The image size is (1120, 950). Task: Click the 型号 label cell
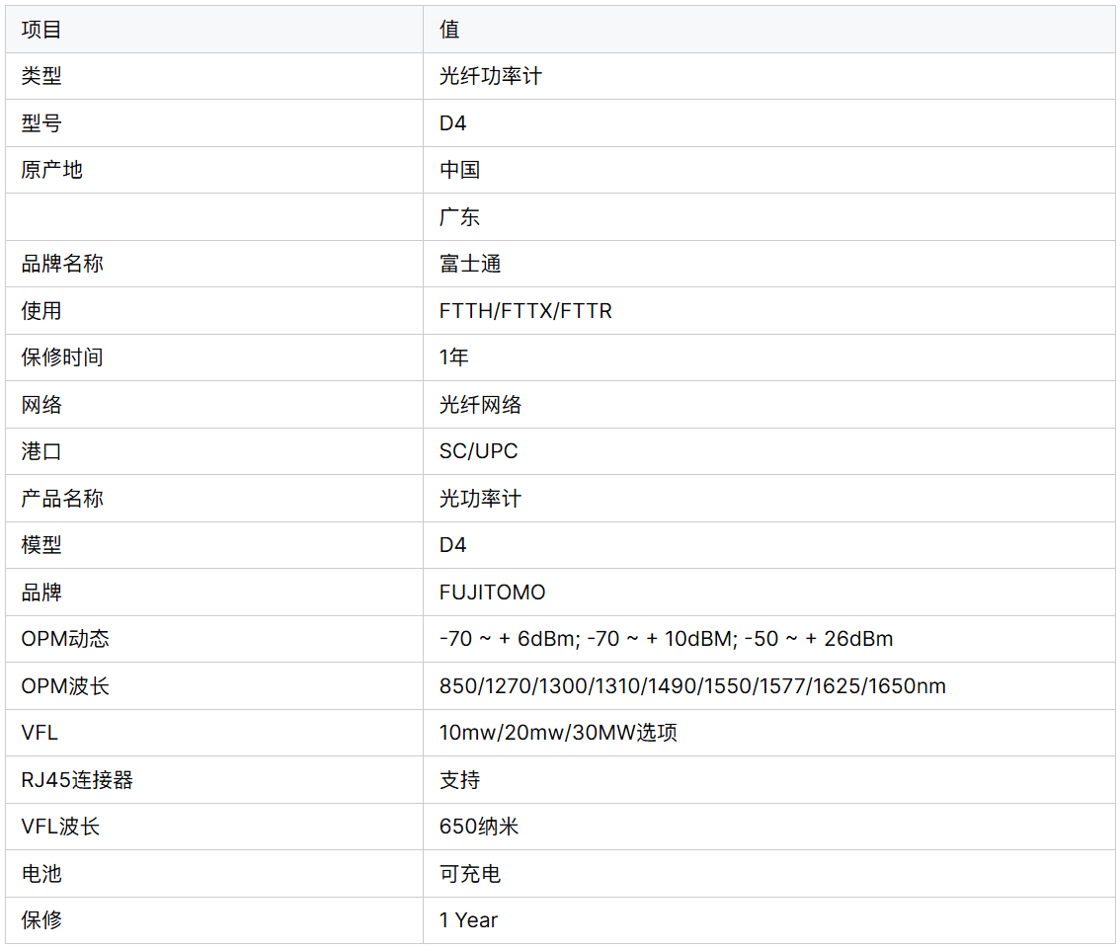click(x=41, y=123)
